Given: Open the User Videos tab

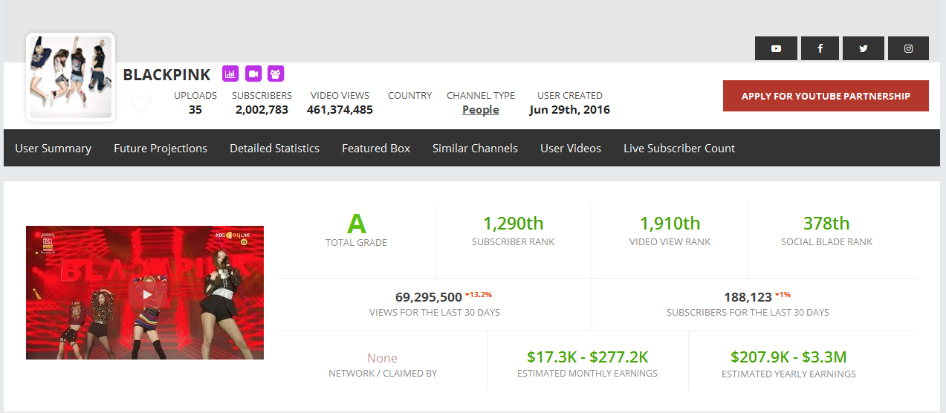Looking at the screenshot, I should point(571,148).
